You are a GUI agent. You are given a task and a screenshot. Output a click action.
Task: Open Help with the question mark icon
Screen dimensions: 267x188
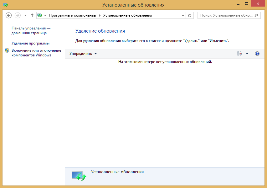(257, 54)
